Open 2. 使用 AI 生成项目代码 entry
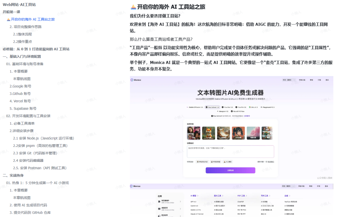344x217 pixels. click(x=28, y=206)
